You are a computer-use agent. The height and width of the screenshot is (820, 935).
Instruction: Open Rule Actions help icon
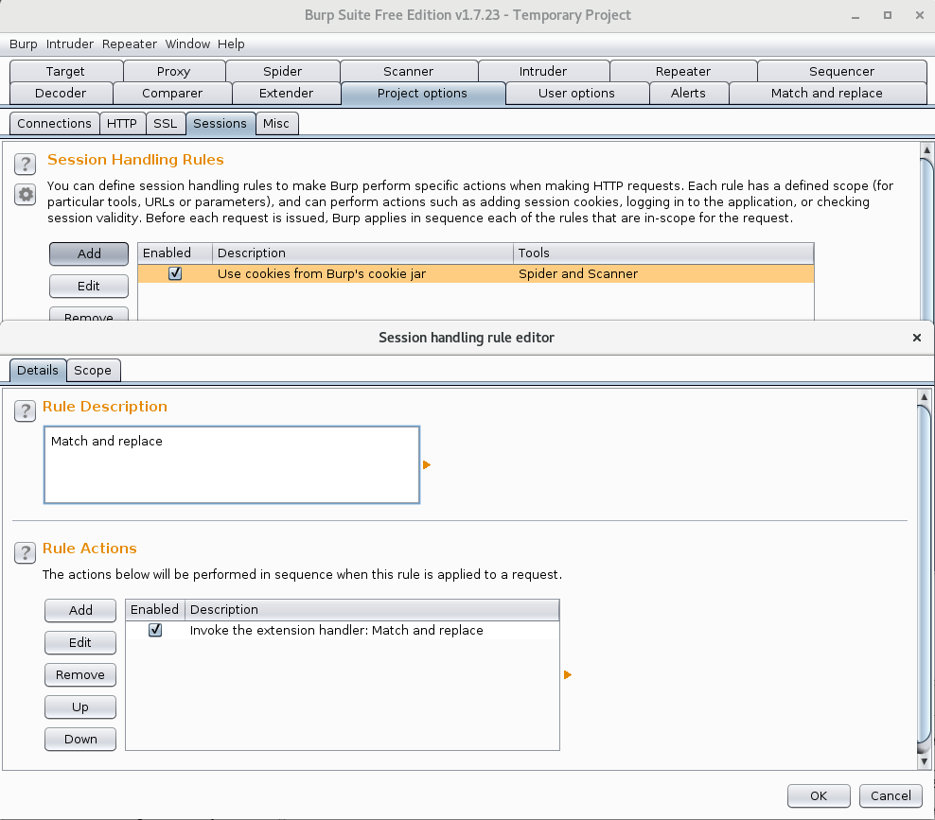[x=25, y=552]
